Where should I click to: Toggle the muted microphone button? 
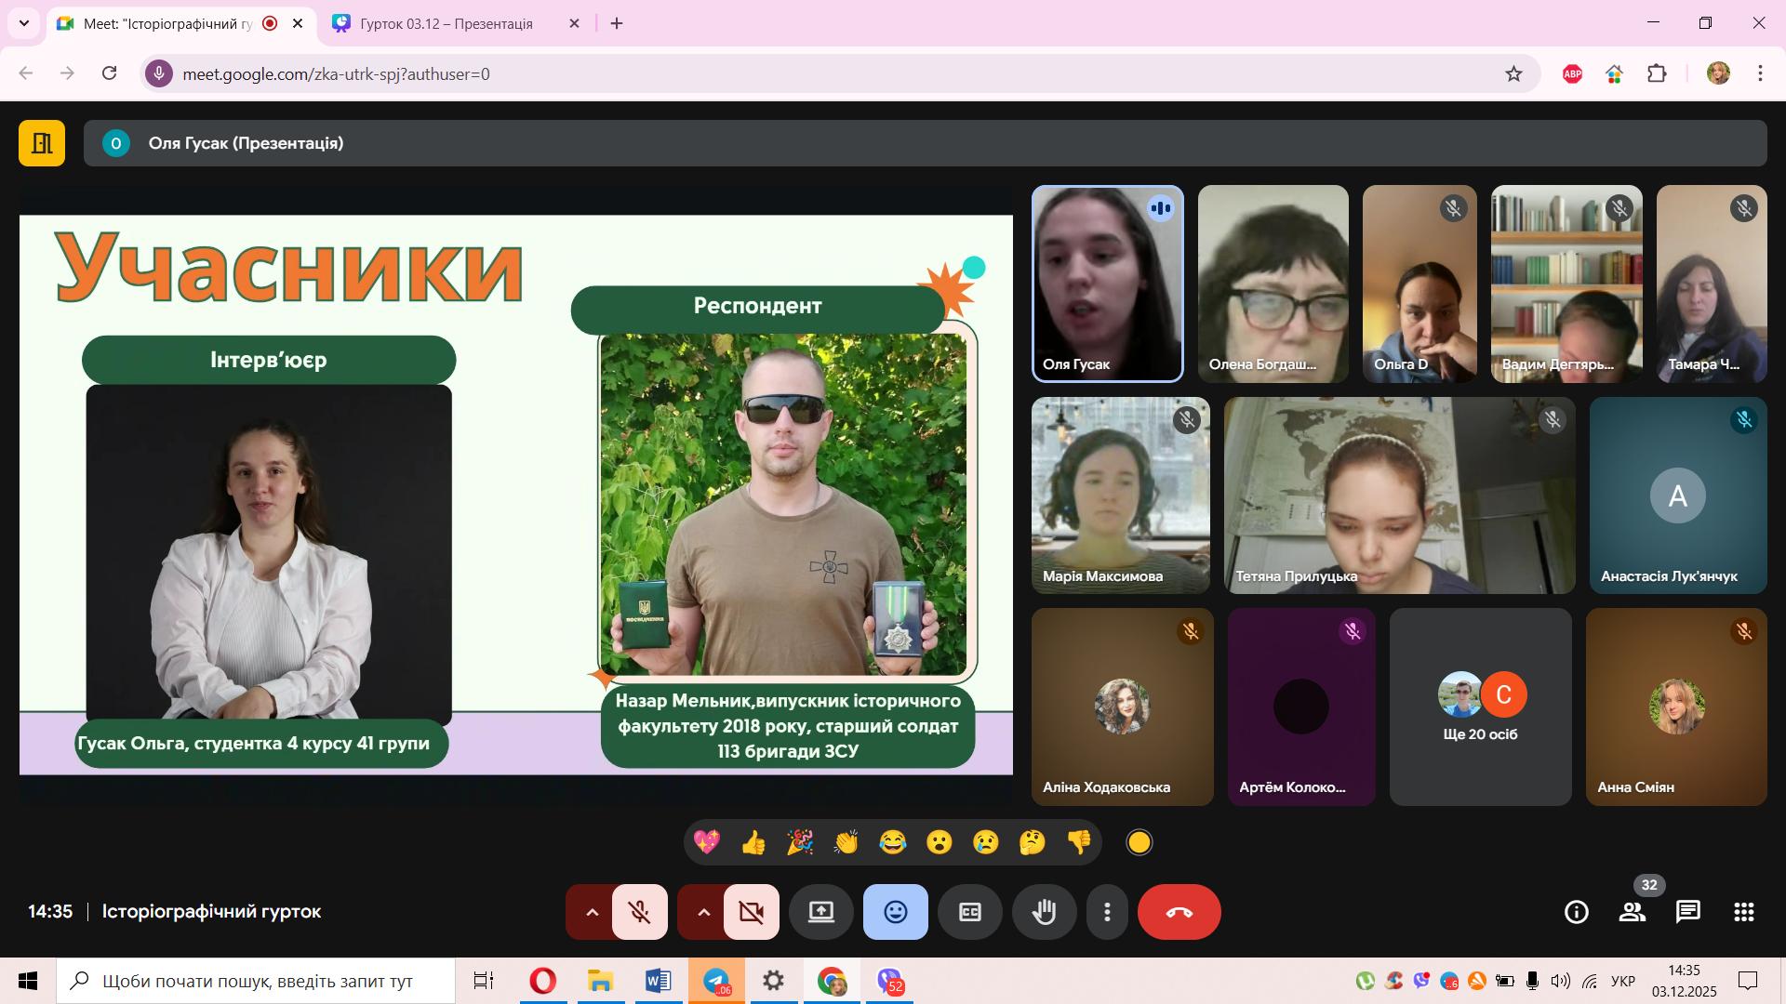[639, 912]
